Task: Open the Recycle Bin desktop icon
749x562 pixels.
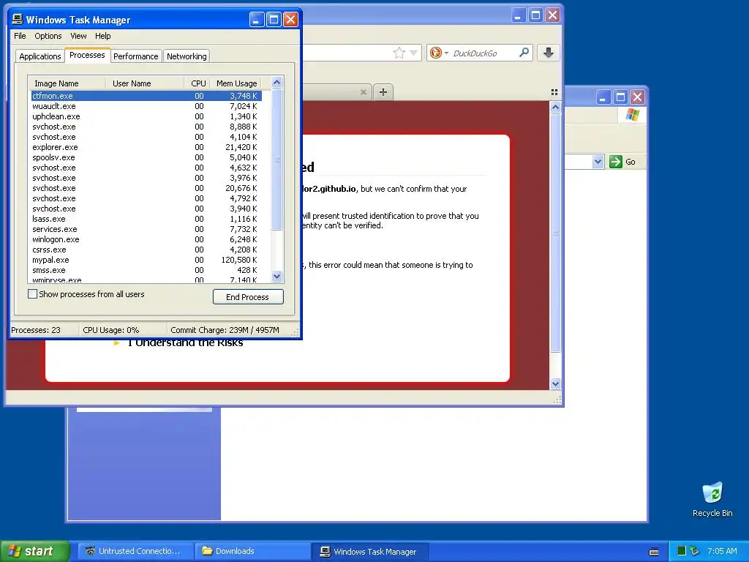Action: point(712,499)
